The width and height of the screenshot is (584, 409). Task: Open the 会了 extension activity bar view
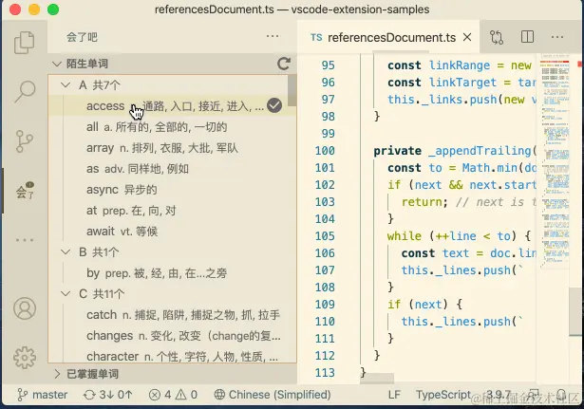point(25,191)
